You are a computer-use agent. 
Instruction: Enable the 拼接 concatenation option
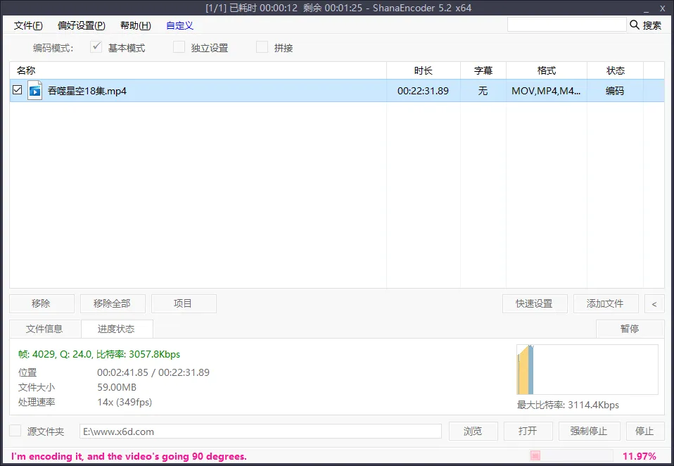click(x=261, y=47)
